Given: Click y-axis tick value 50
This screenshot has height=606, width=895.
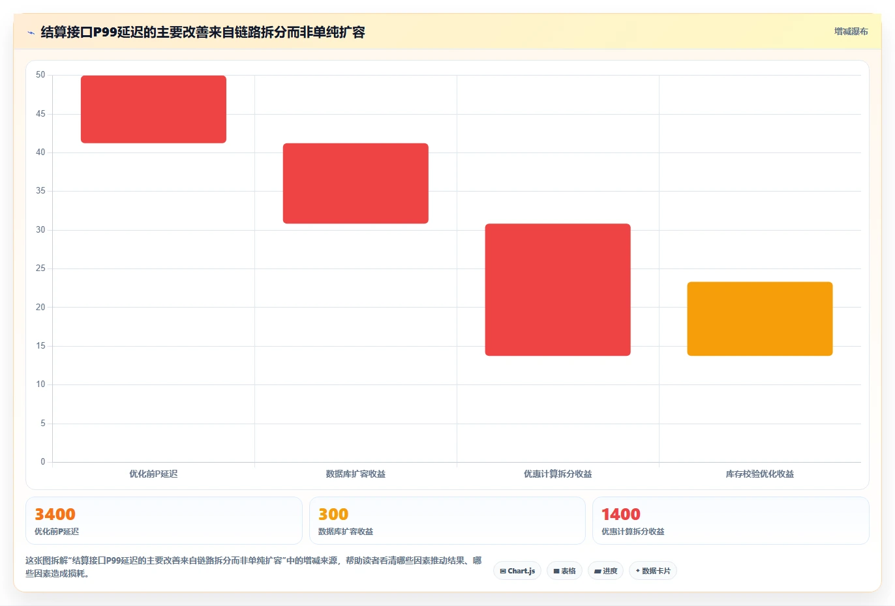Looking at the screenshot, I should pos(40,75).
